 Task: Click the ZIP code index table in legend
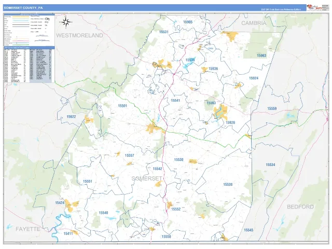(x=29, y=65)
